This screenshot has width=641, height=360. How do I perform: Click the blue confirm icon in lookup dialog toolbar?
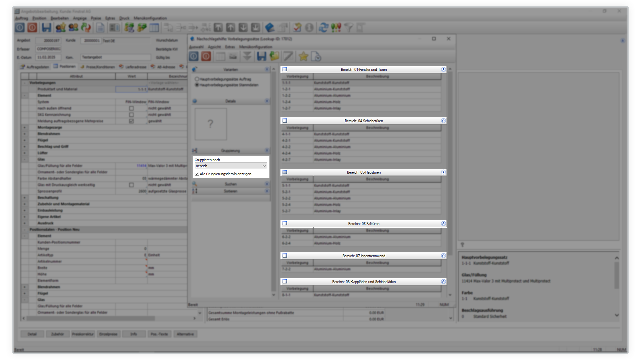[194, 56]
